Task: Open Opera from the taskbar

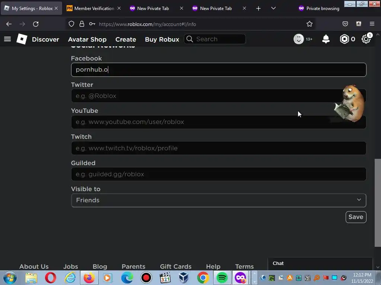Action: tap(50, 278)
